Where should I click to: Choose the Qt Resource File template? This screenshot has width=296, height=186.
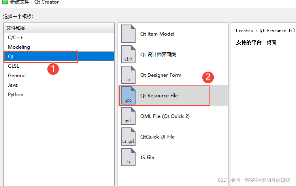coord(173,95)
